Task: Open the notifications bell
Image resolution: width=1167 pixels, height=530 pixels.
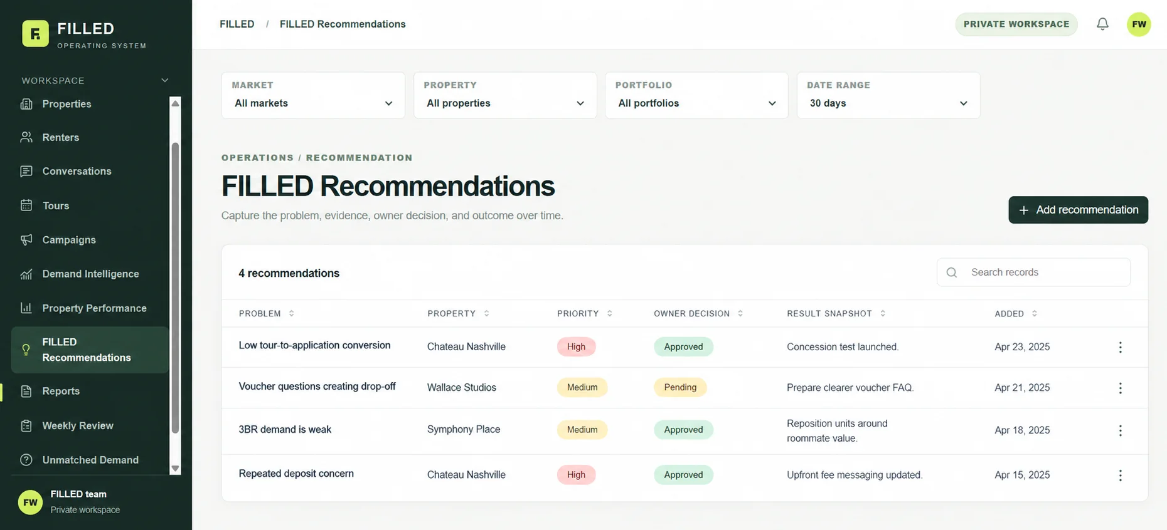Action: [x=1102, y=24]
